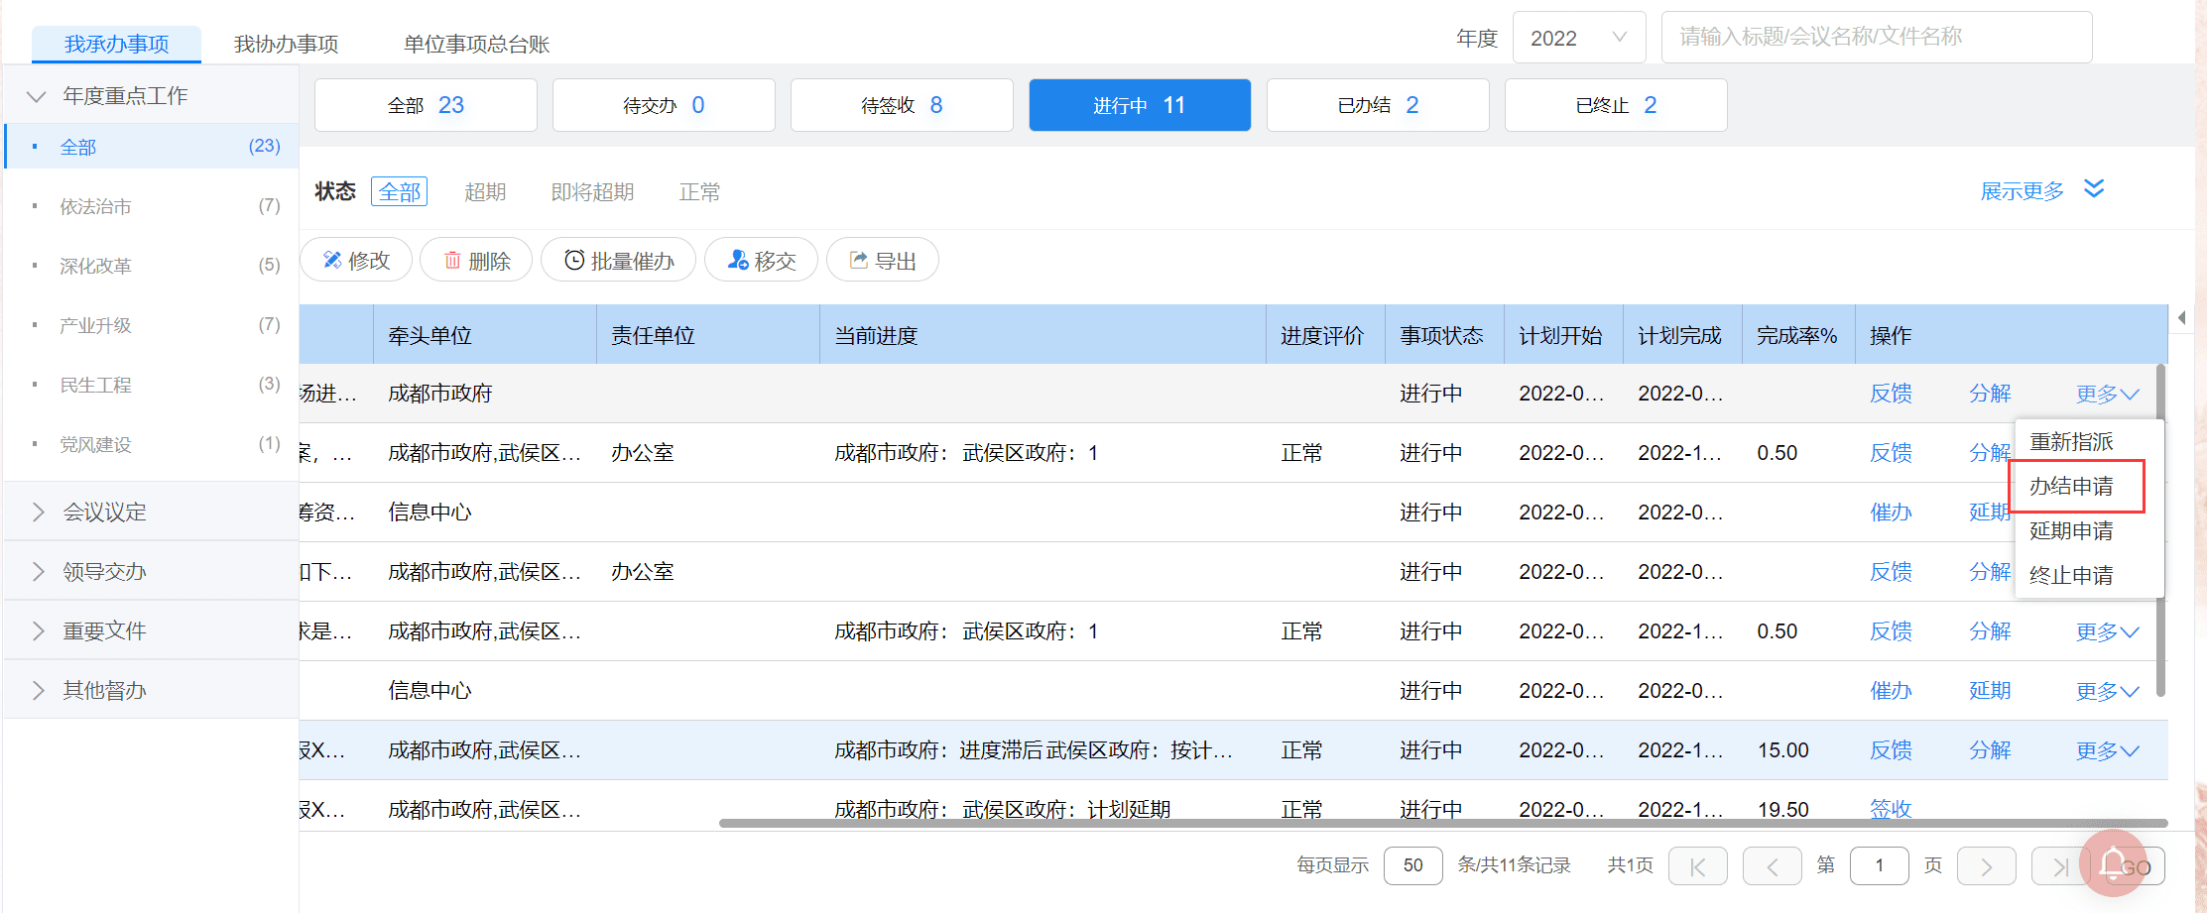Collapse the side panel arrow beside the table header
Screen dimensions: 2207x913
[2181, 318]
